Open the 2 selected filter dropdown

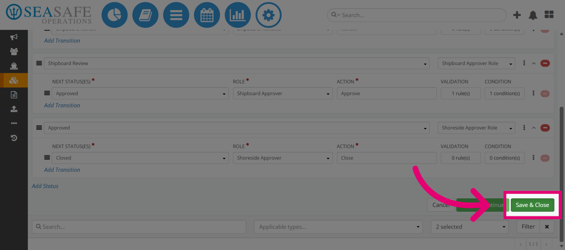[470, 227]
